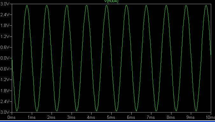215x122 pixels.
Task: Click the 0.0V vertical axis label
Action: [5, 58]
